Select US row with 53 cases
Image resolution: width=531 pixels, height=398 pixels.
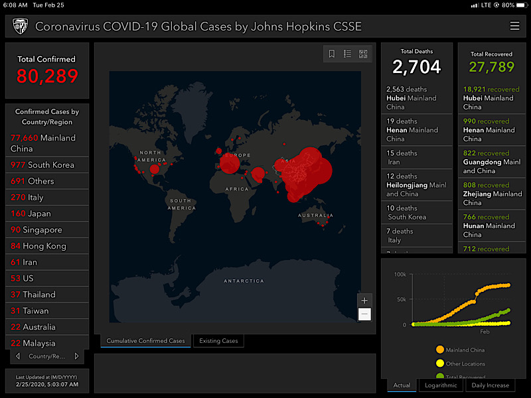pos(47,278)
